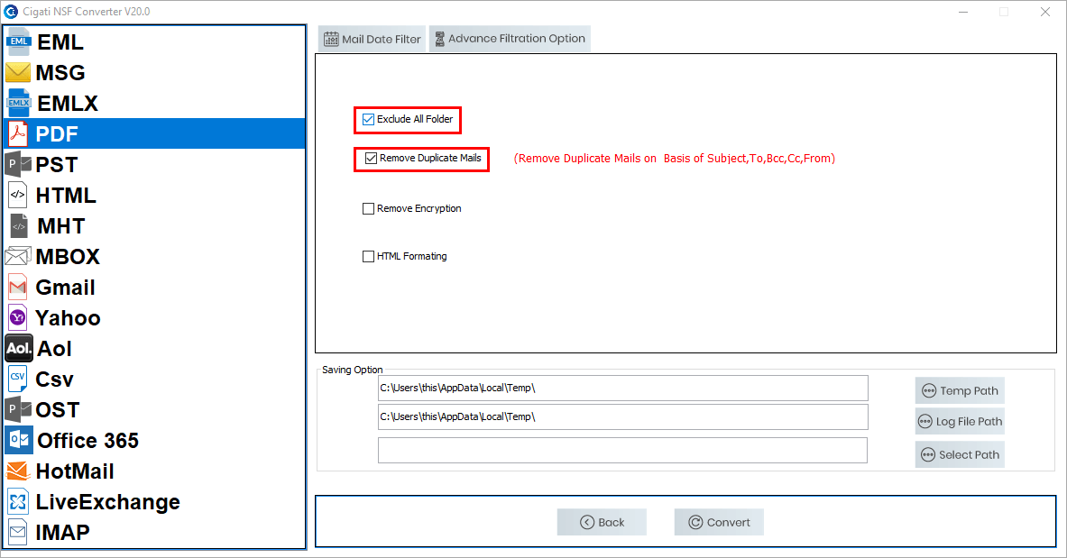Screen dimensions: 1067x558
Task: Select MBOX label in format list
Action: click(68, 257)
